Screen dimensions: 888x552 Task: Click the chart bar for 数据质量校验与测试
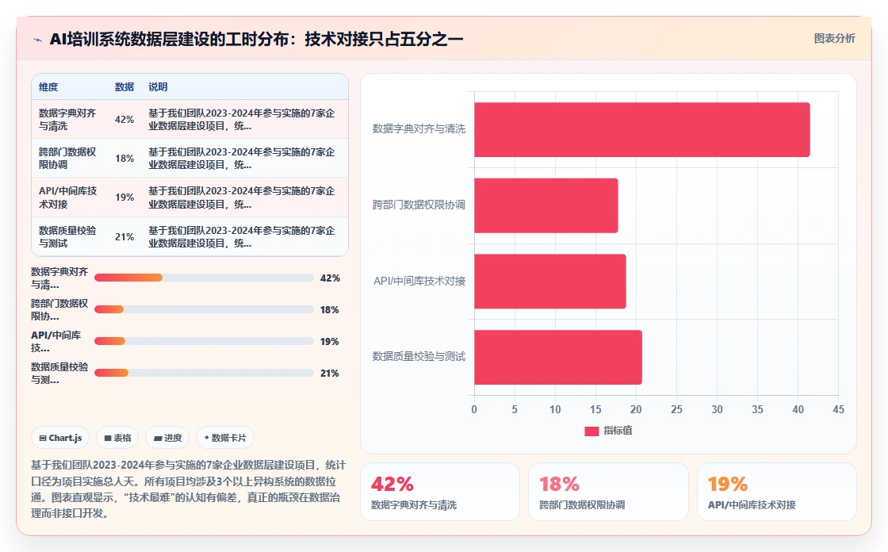click(x=558, y=357)
